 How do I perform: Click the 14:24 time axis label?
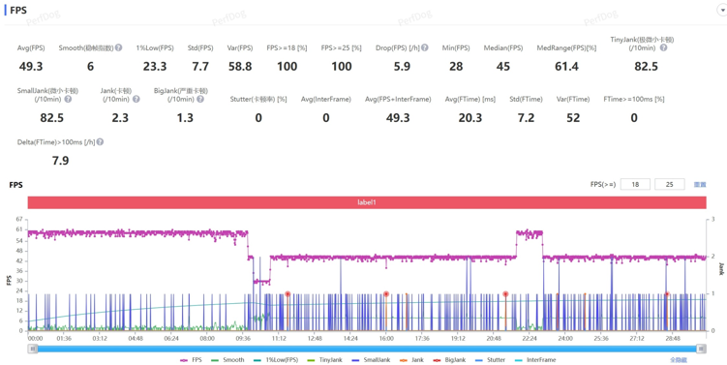click(350, 339)
